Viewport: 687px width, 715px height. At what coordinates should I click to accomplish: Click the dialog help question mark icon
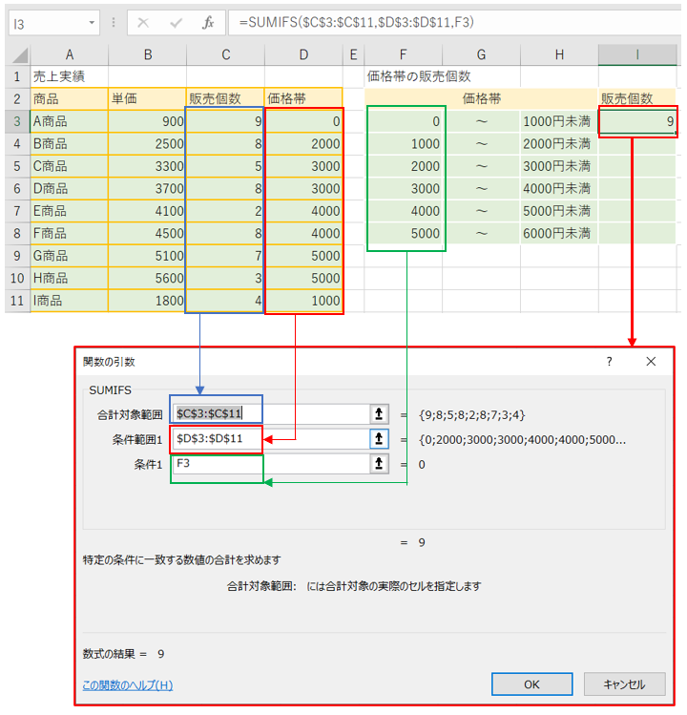tap(609, 362)
